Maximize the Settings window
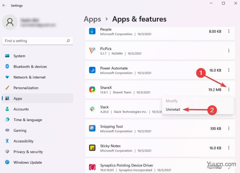 click(223, 3)
